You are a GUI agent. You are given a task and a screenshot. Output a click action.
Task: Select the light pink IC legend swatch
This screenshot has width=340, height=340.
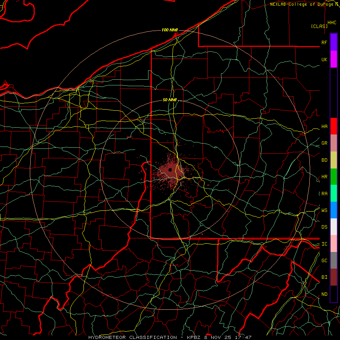click(x=334, y=244)
